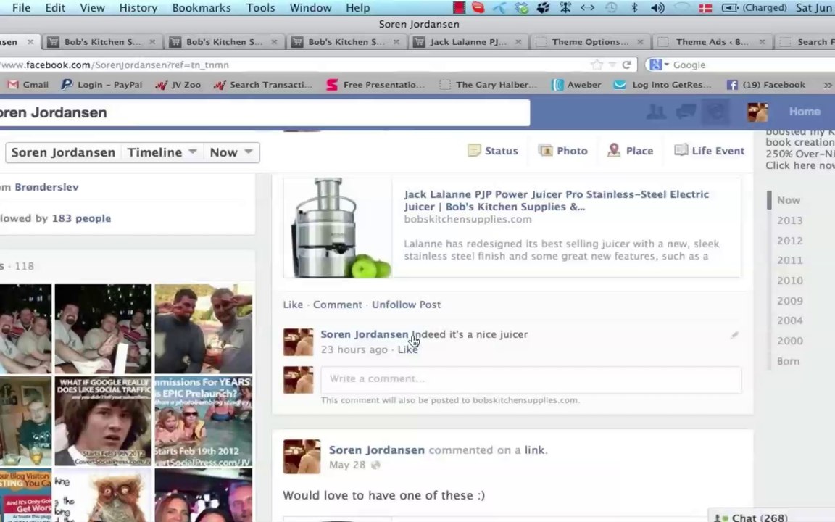The image size is (835, 522).
Task: Open the Tools menu
Action: click(x=260, y=7)
